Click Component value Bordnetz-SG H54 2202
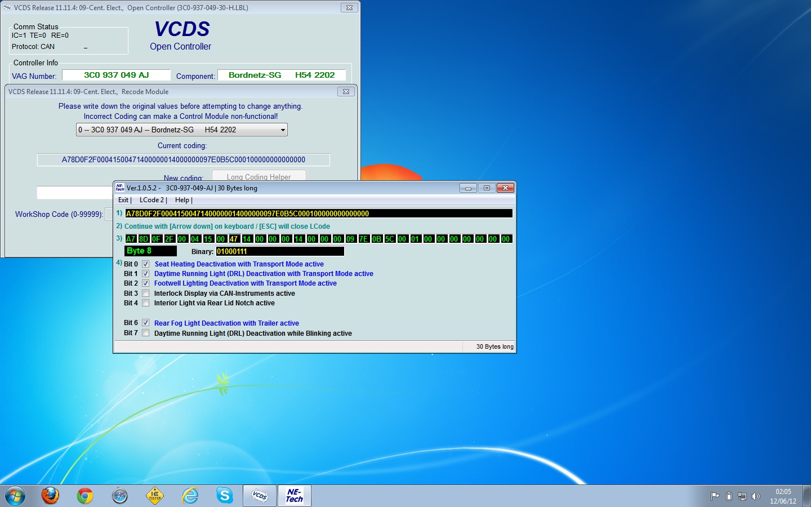 (282, 75)
